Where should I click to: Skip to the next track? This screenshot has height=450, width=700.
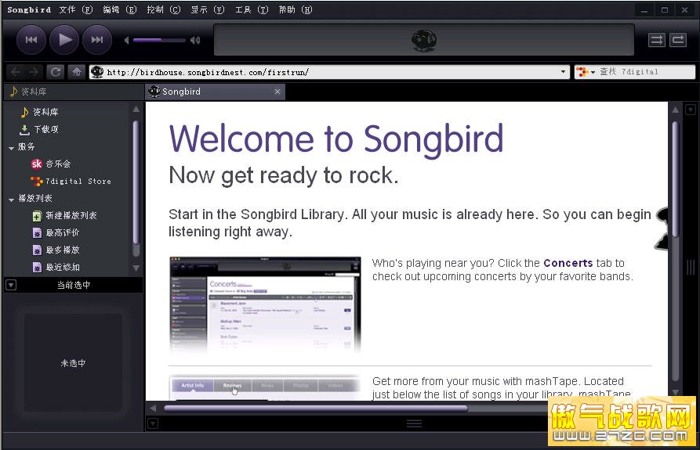pos(97,40)
